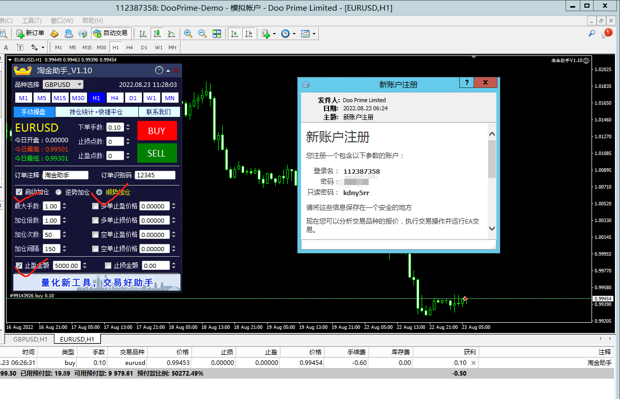Viewport: 620px width, 399px height.
Task: Adjust the 最大手数 stepper arrows
Action: click(x=65, y=206)
